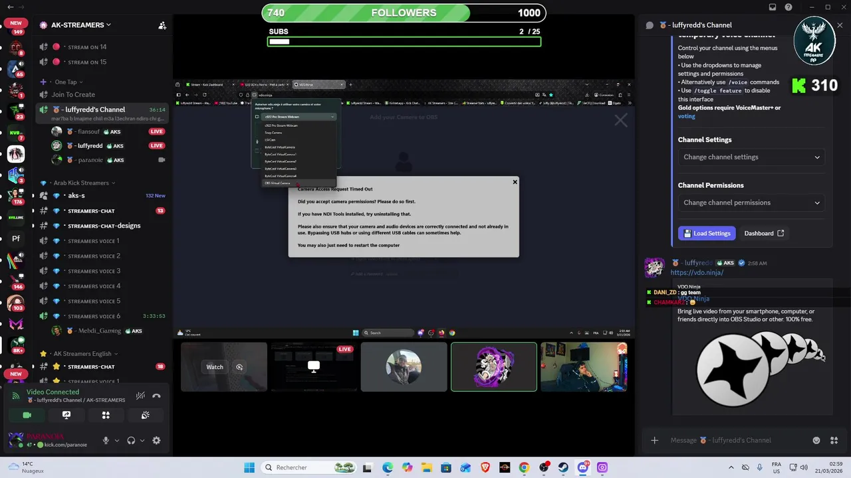851x478 pixels.
Task: Close the Add your Camera overlay
Action: (620, 120)
